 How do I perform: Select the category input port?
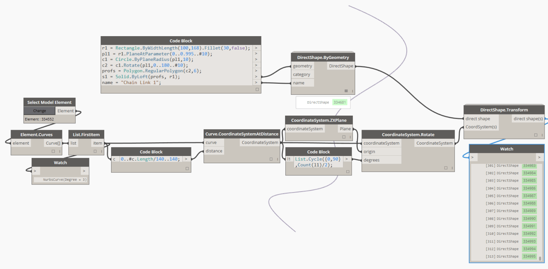tap(303, 74)
